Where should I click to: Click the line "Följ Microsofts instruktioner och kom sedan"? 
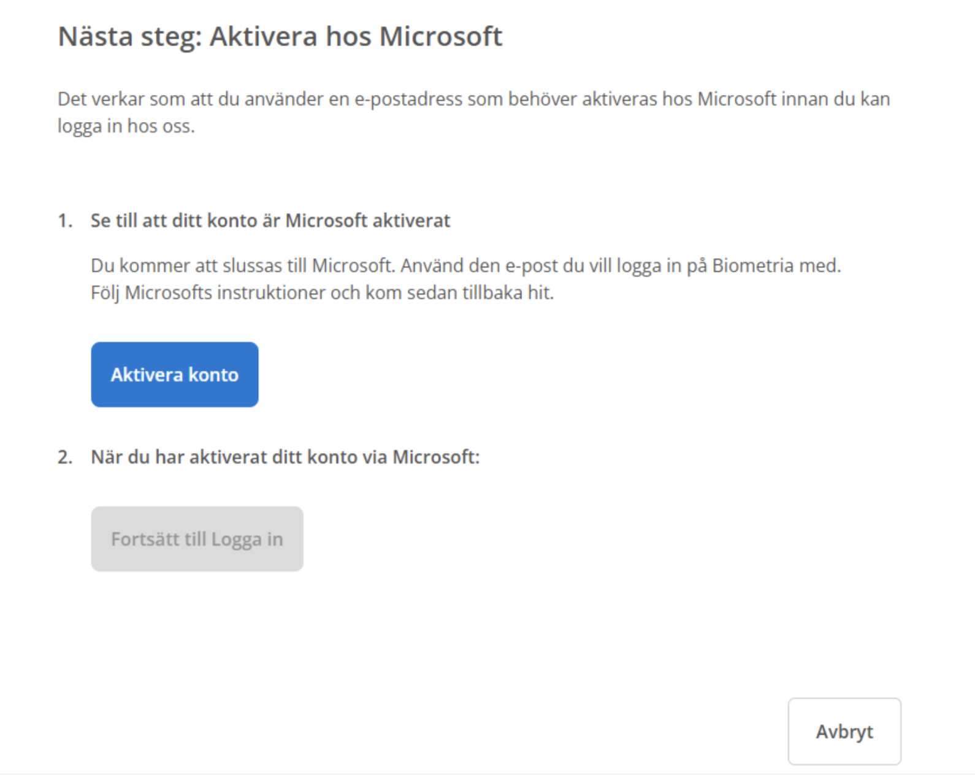pyautogui.click(x=322, y=292)
